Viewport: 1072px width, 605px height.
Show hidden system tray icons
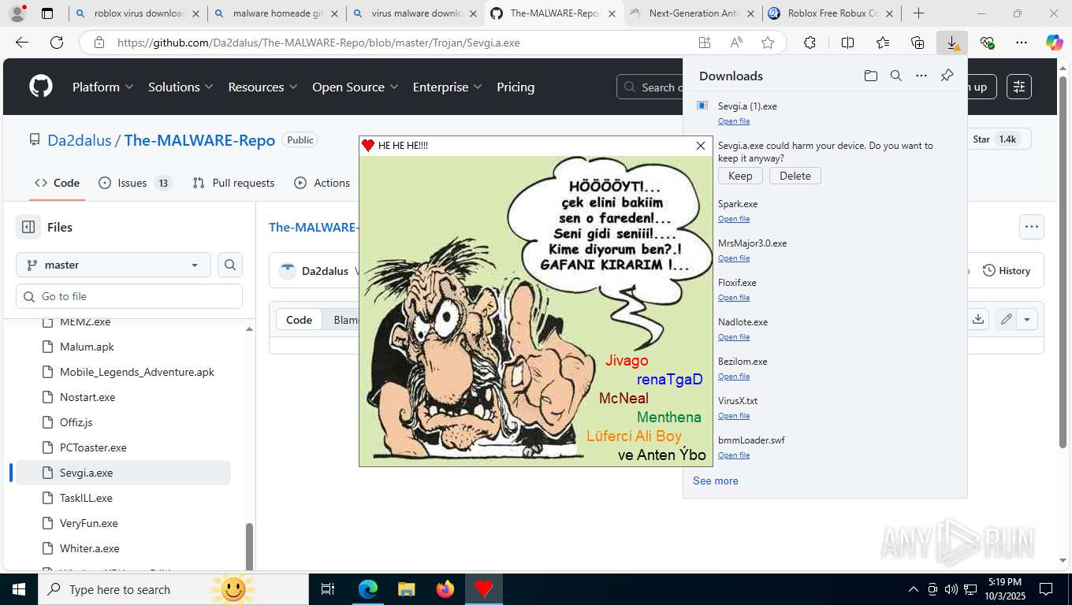(914, 589)
